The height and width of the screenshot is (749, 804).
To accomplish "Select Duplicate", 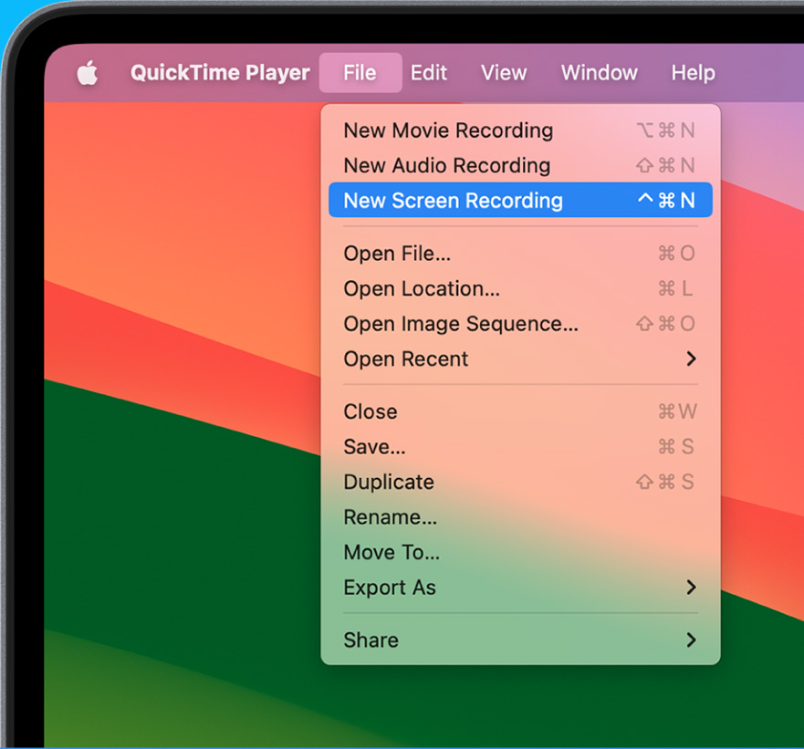I will tap(388, 482).
